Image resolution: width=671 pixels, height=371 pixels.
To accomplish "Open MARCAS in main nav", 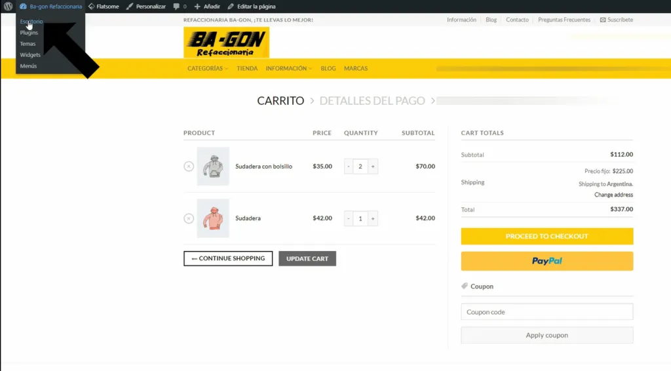I will tap(356, 68).
